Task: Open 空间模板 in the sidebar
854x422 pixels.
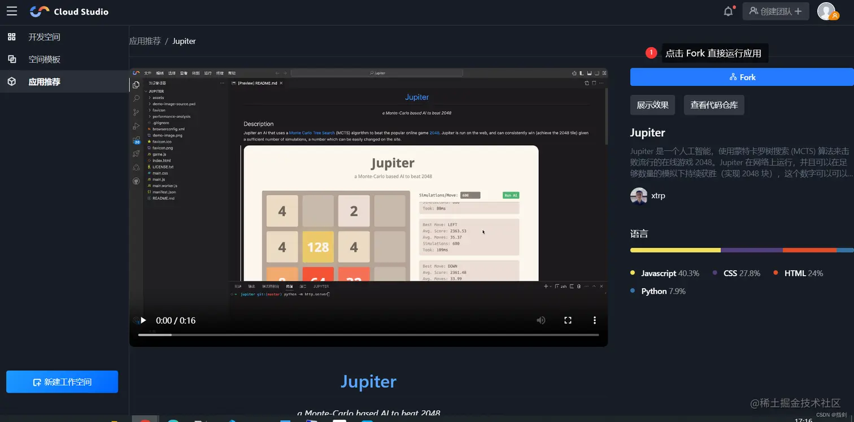Action: 64,59
